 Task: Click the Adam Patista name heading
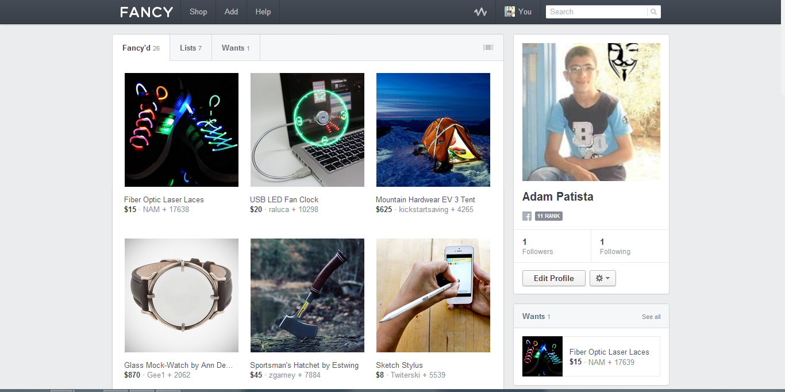point(558,197)
